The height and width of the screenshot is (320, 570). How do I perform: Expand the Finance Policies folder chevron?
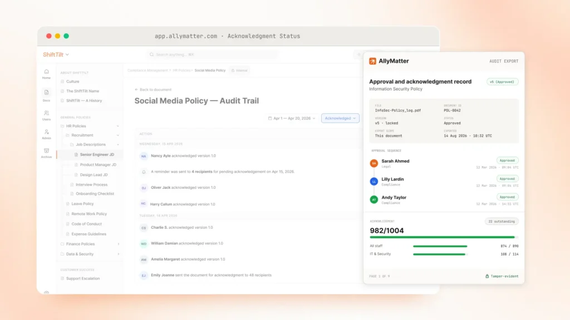[x=119, y=244]
